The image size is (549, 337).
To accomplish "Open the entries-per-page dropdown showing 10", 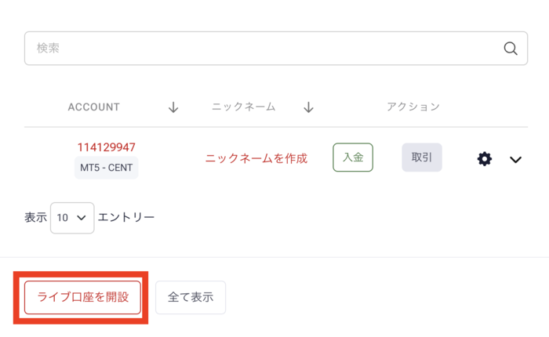I will pyautogui.click(x=72, y=218).
